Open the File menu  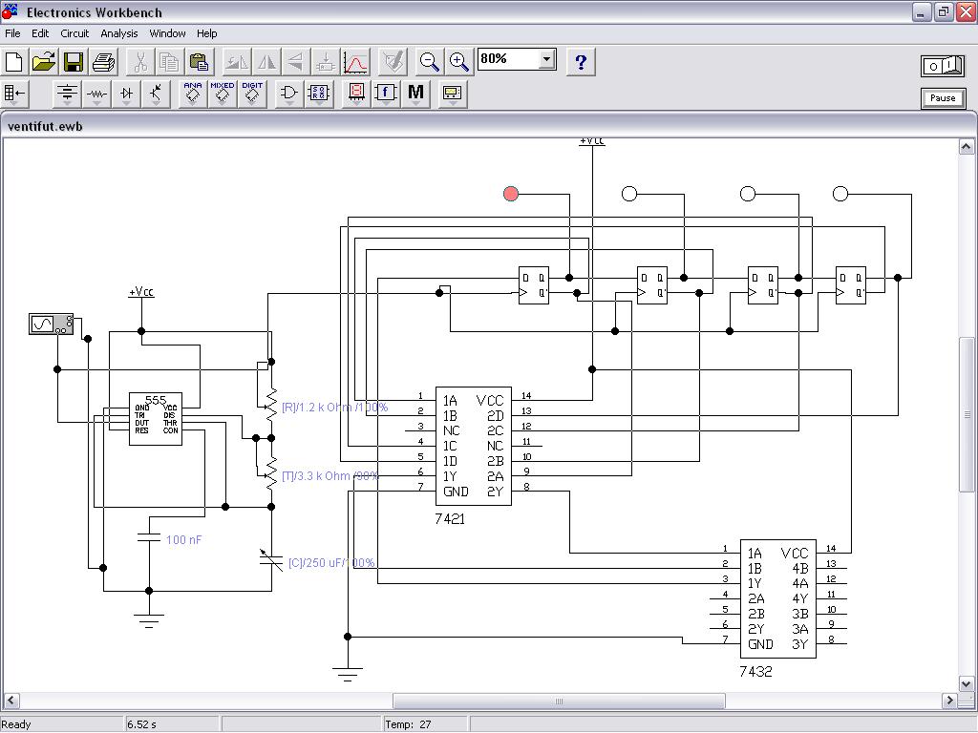click(x=12, y=33)
